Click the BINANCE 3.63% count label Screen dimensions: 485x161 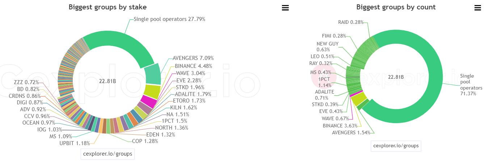340,126
